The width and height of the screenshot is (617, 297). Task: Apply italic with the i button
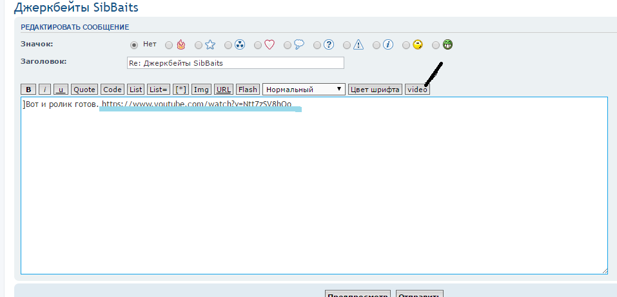[44, 90]
